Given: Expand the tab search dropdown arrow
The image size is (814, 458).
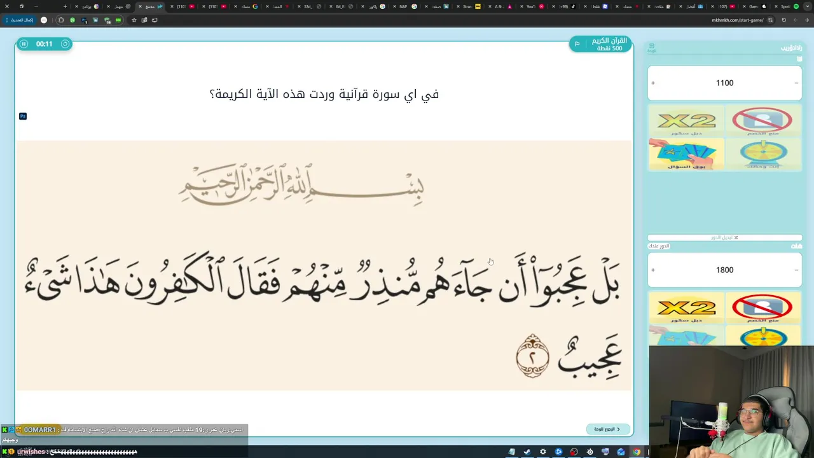Looking at the screenshot, I should click(x=807, y=6).
